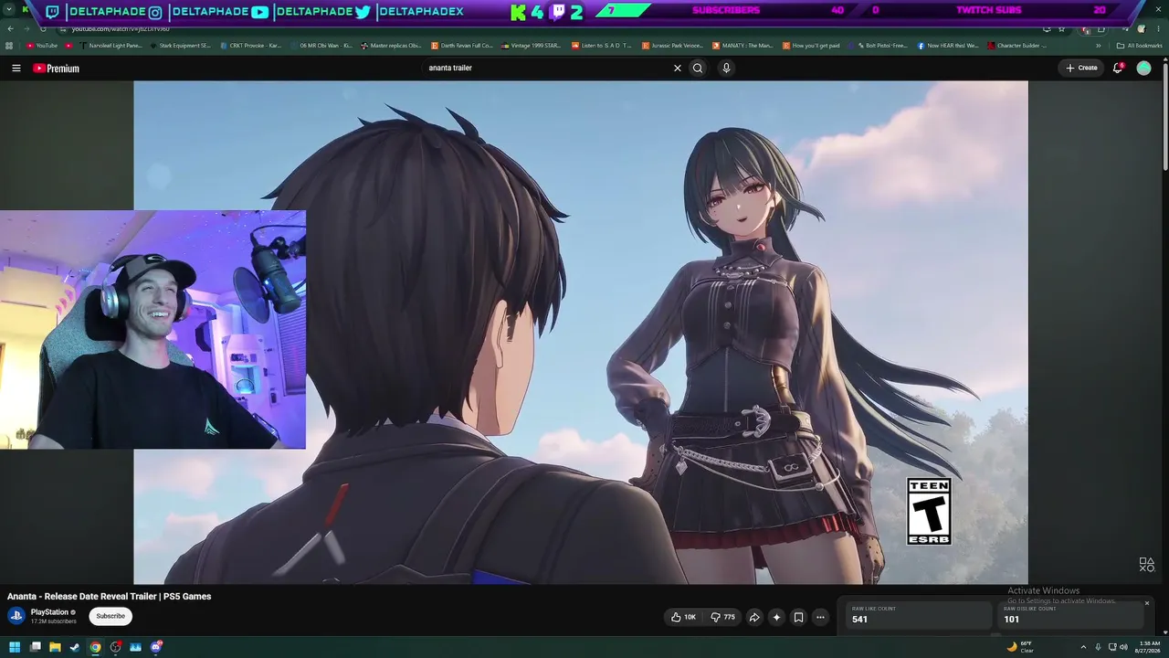Close the raw like count panel

(x=1147, y=603)
